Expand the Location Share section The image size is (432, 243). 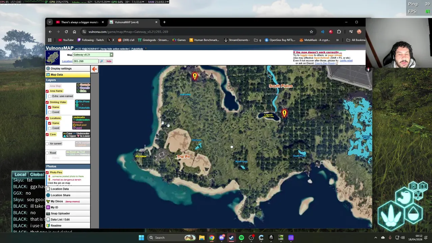pyautogui.click(x=68, y=195)
